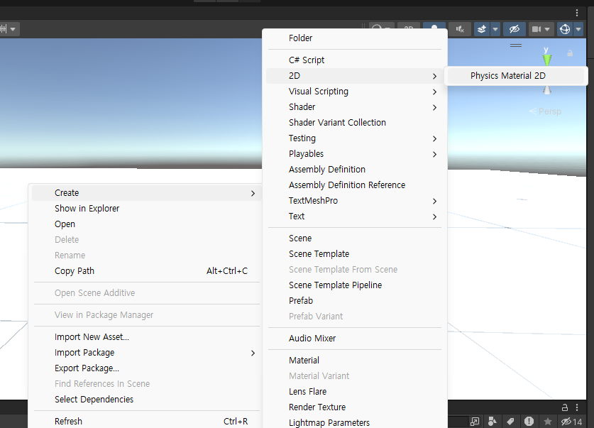
Task: Click Search by Type shapes icon
Action: tap(493, 422)
